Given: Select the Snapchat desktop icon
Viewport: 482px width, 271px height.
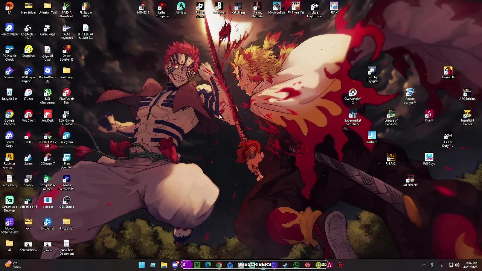Looking at the screenshot, I should tap(28, 52).
